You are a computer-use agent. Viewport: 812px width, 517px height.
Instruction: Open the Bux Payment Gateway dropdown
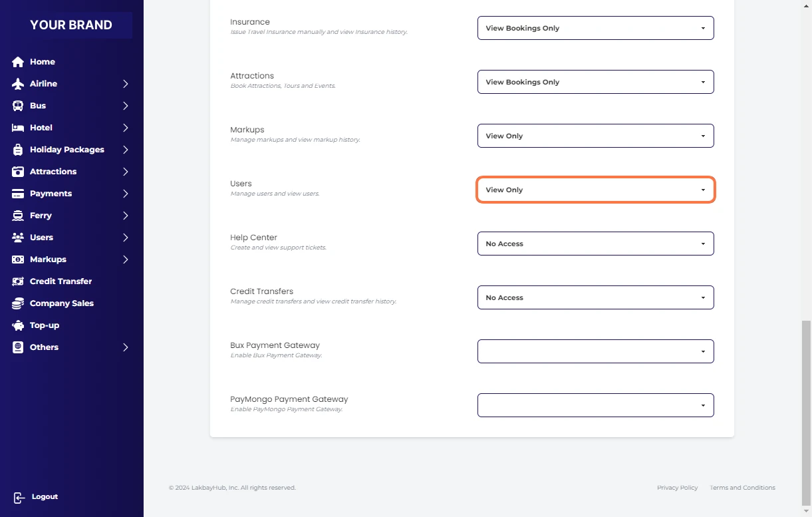595,351
